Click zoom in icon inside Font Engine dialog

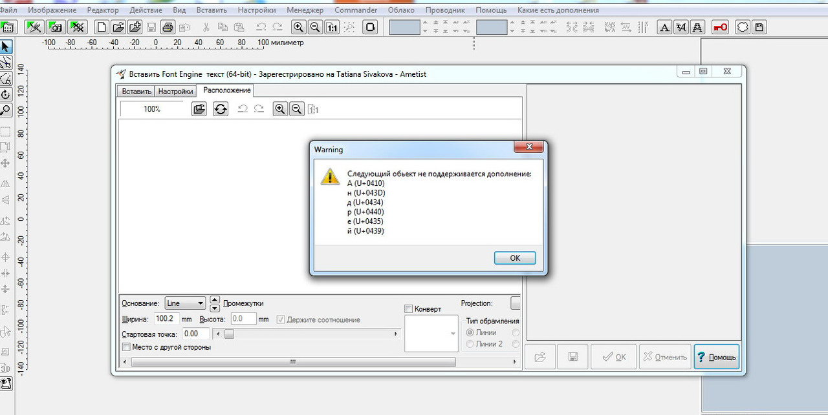[x=280, y=109]
